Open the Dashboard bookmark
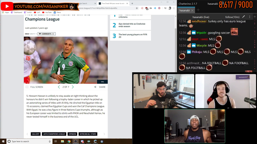 [16, 12]
